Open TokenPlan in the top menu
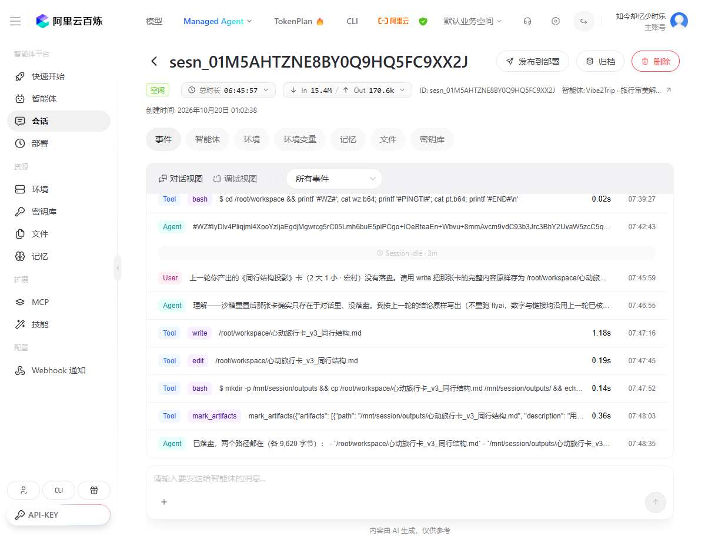The image size is (708, 536). click(x=299, y=21)
